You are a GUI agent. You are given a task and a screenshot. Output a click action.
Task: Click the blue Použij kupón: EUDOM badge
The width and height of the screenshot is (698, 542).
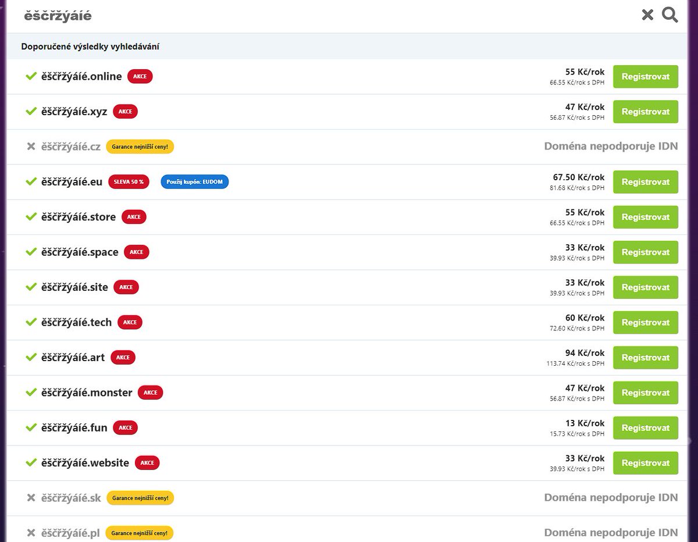(x=195, y=181)
